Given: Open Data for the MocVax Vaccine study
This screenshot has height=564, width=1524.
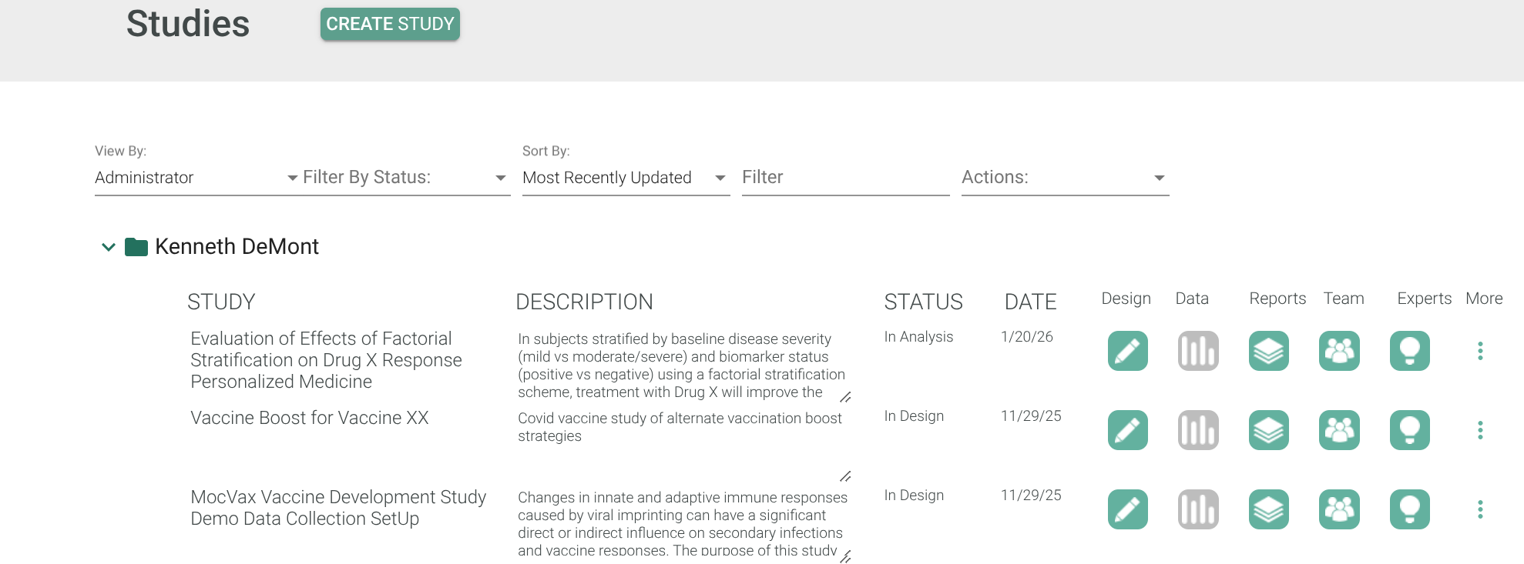Looking at the screenshot, I should [x=1198, y=509].
